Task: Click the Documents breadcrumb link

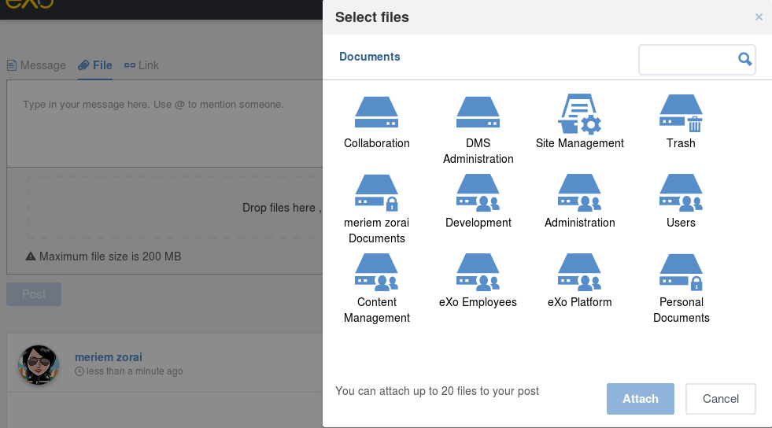Action: click(x=369, y=57)
